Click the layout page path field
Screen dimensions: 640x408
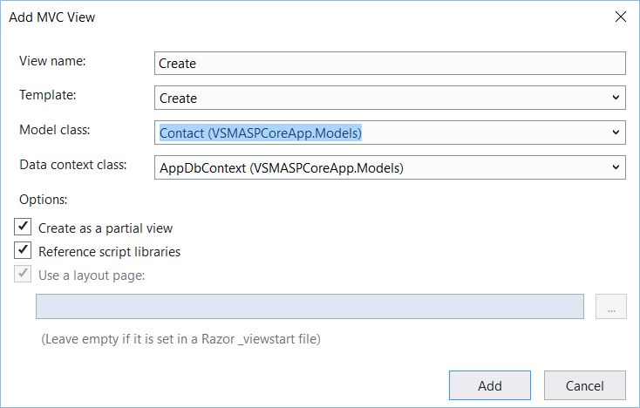pos(309,307)
